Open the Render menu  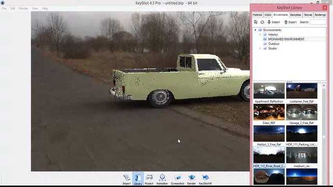point(23,8)
